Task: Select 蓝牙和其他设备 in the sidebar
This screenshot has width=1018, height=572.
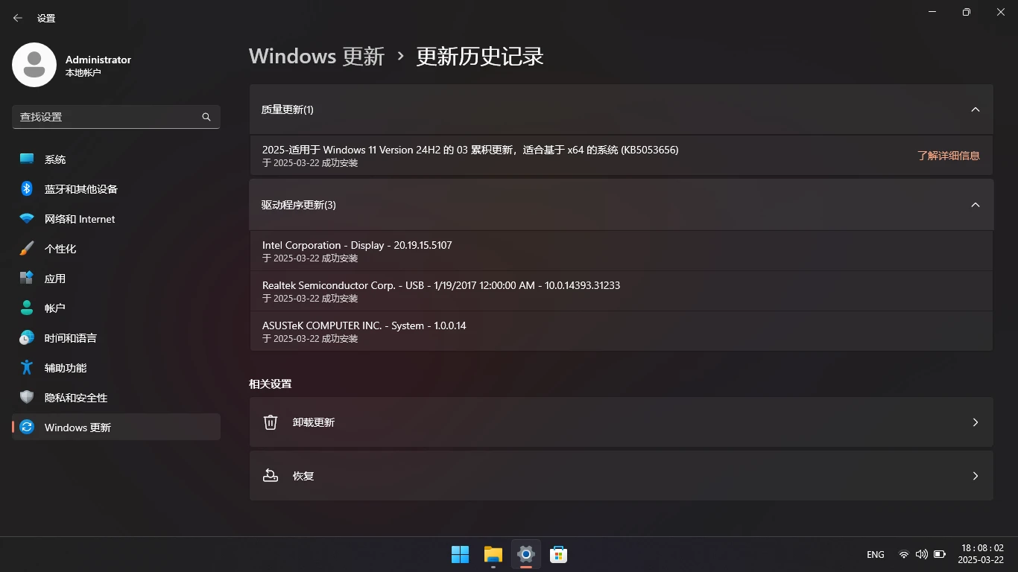Action: tap(116, 189)
